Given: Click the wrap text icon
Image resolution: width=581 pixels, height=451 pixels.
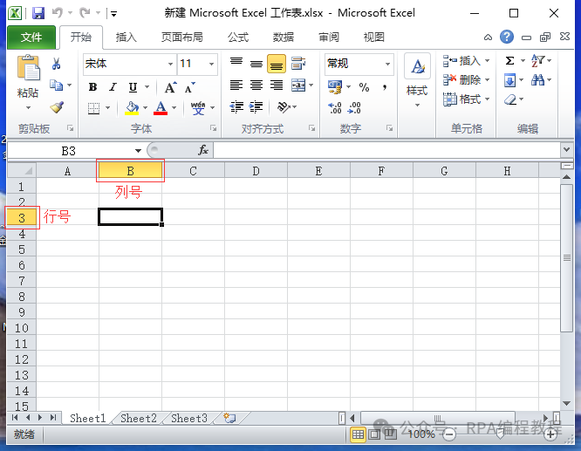Looking at the screenshot, I should click(x=297, y=64).
